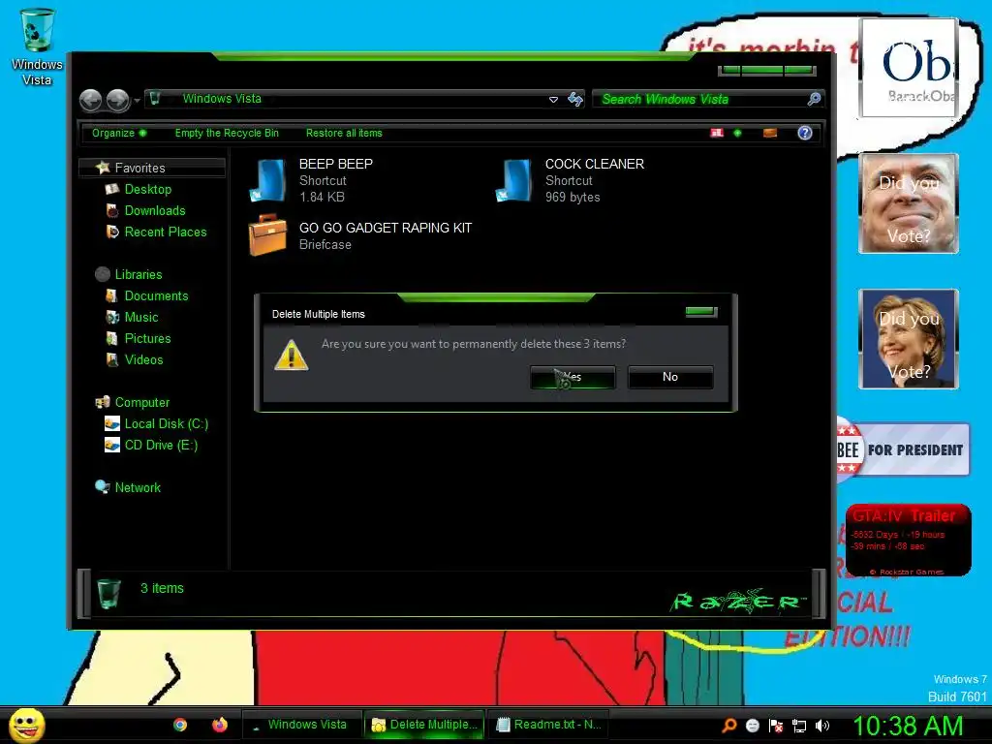Click the recycle bin icon in status bar
The width and height of the screenshot is (992, 744).
(108, 594)
